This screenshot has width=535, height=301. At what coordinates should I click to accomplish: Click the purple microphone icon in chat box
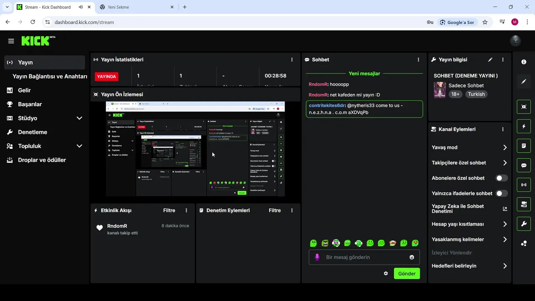[317, 257]
